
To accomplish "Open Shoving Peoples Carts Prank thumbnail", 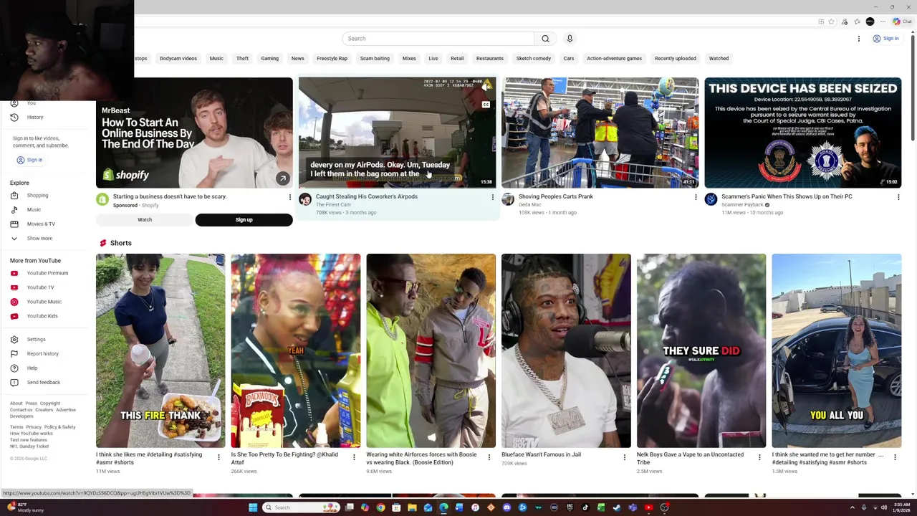I will pyautogui.click(x=600, y=133).
